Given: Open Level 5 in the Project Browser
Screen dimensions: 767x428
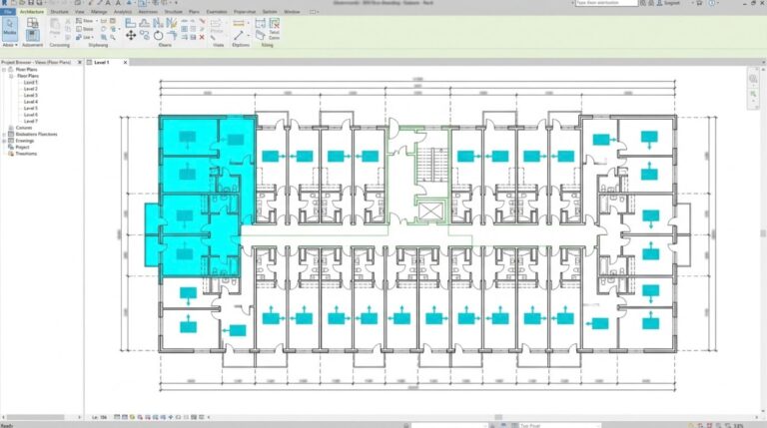Looking at the screenshot, I should [x=30, y=108].
